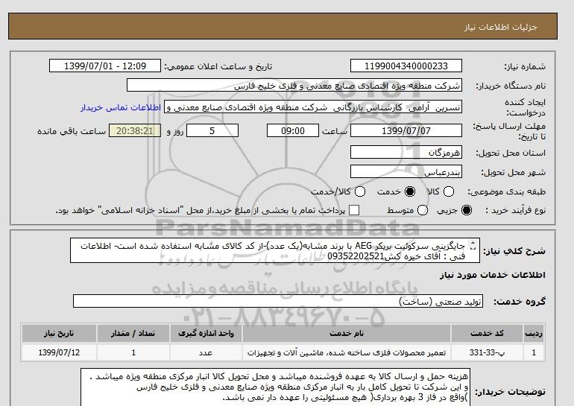This screenshot has width=574, height=406.
Task: Click the description text area's scroll arrows
Action: 473,245
